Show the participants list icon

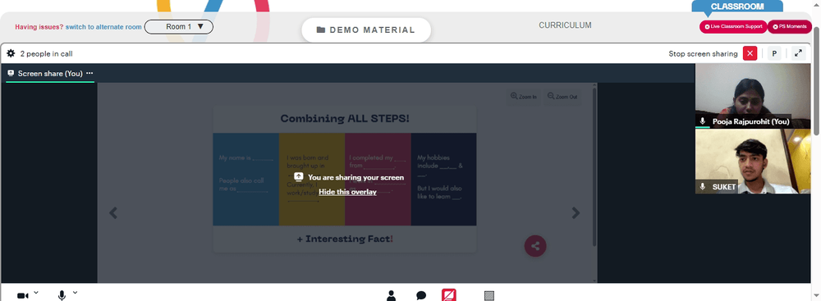[x=391, y=296]
